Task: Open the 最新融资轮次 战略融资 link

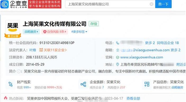Action: coord(168,87)
